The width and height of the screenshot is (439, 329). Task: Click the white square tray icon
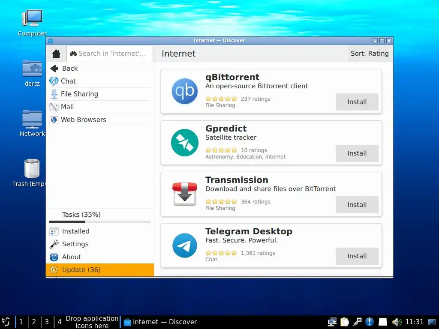pos(383,322)
